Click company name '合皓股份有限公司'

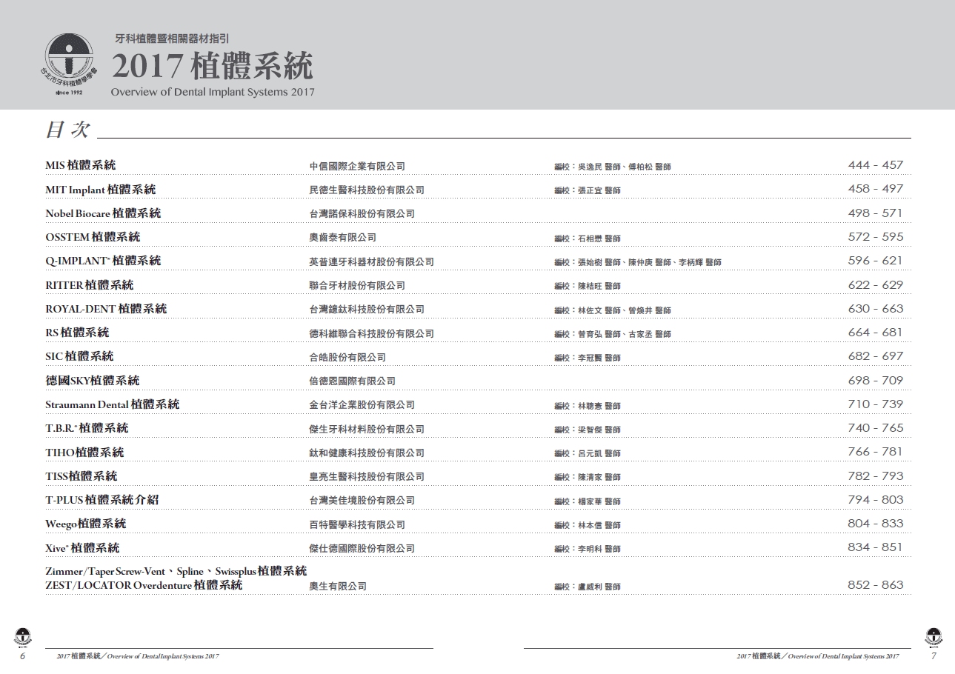tap(347, 358)
